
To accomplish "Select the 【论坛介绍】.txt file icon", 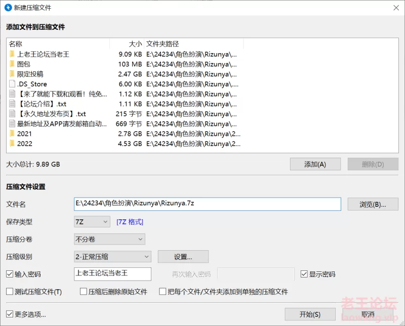I will click(12, 104).
